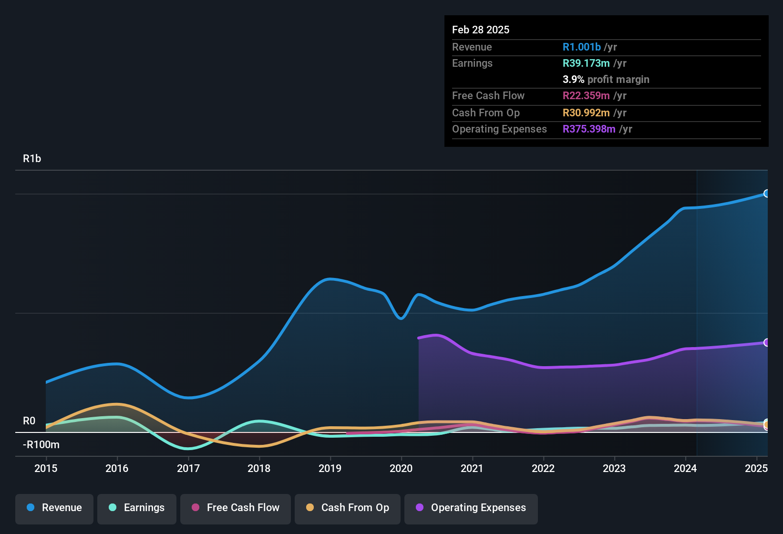
Task: Select the 2020 x-axis year label
Action: 401,468
